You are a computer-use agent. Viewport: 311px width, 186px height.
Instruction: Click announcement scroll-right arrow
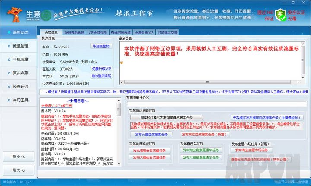pyautogui.click(x=298, y=82)
